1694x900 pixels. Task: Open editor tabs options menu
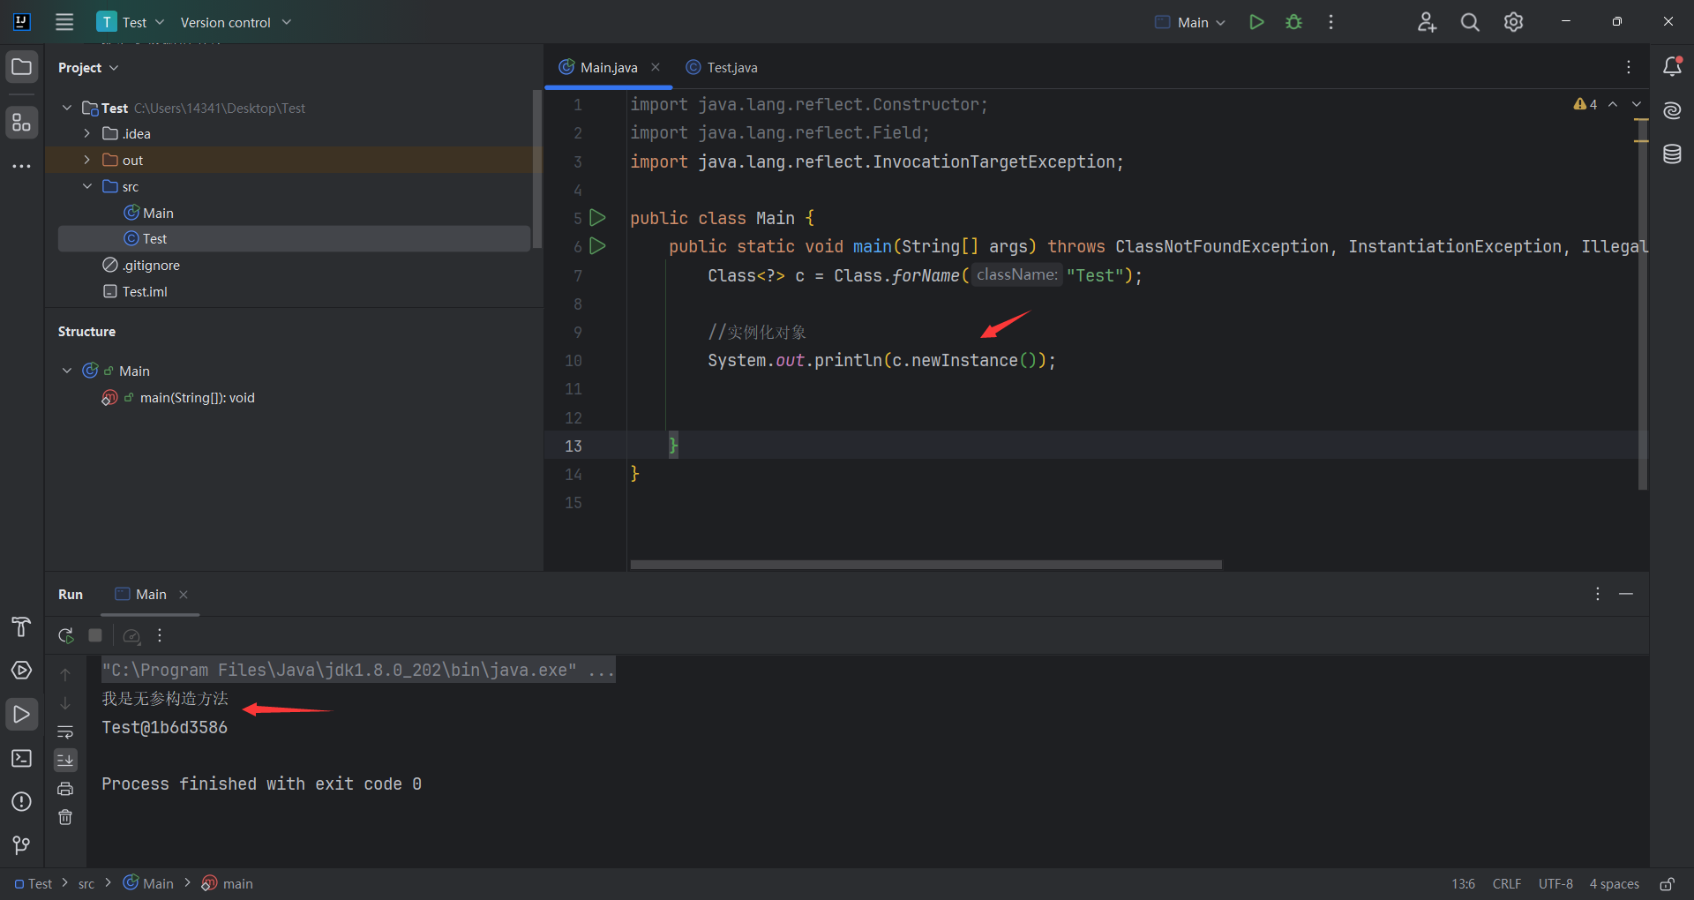coord(1629,67)
